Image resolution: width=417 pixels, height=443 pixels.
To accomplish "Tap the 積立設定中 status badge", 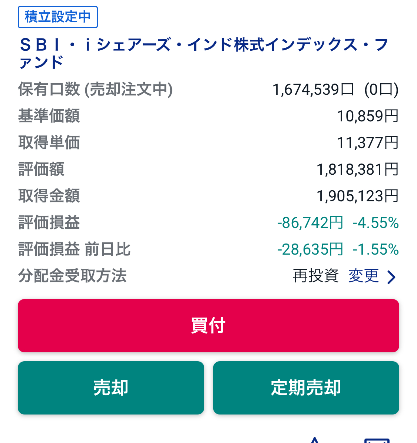I will [57, 17].
